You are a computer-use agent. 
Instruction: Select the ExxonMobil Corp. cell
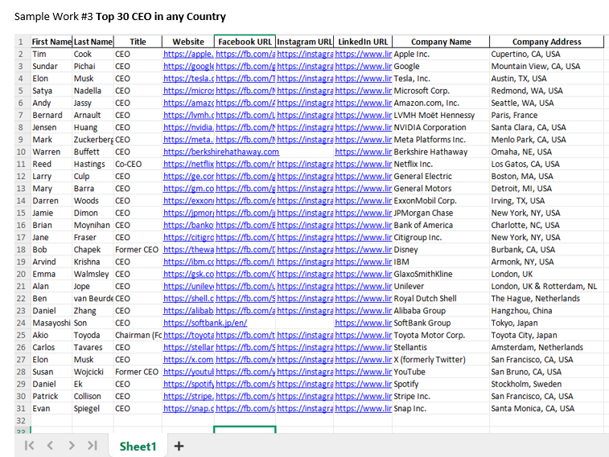pyautogui.click(x=441, y=201)
